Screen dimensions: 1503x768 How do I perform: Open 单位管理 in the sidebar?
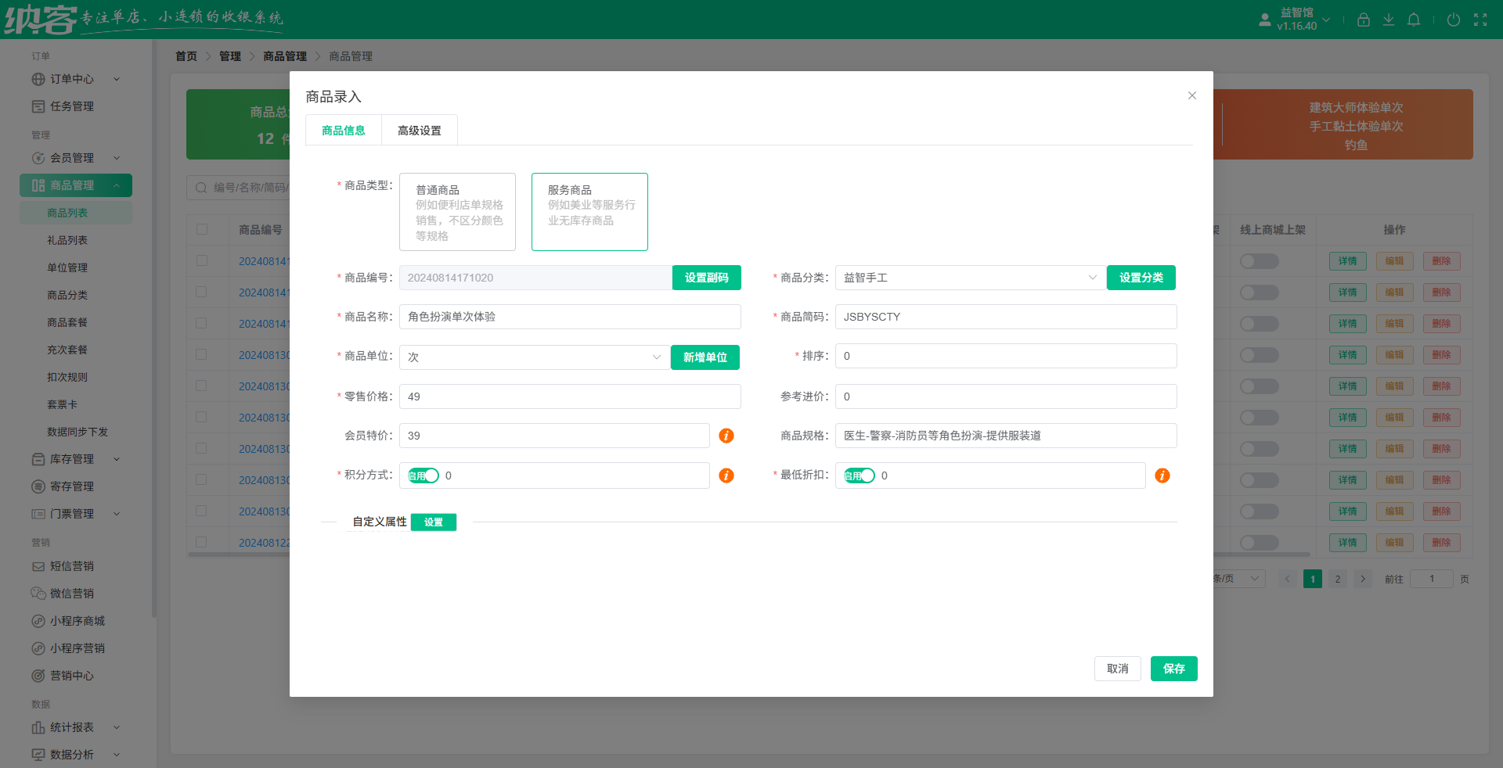coord(67,267)
